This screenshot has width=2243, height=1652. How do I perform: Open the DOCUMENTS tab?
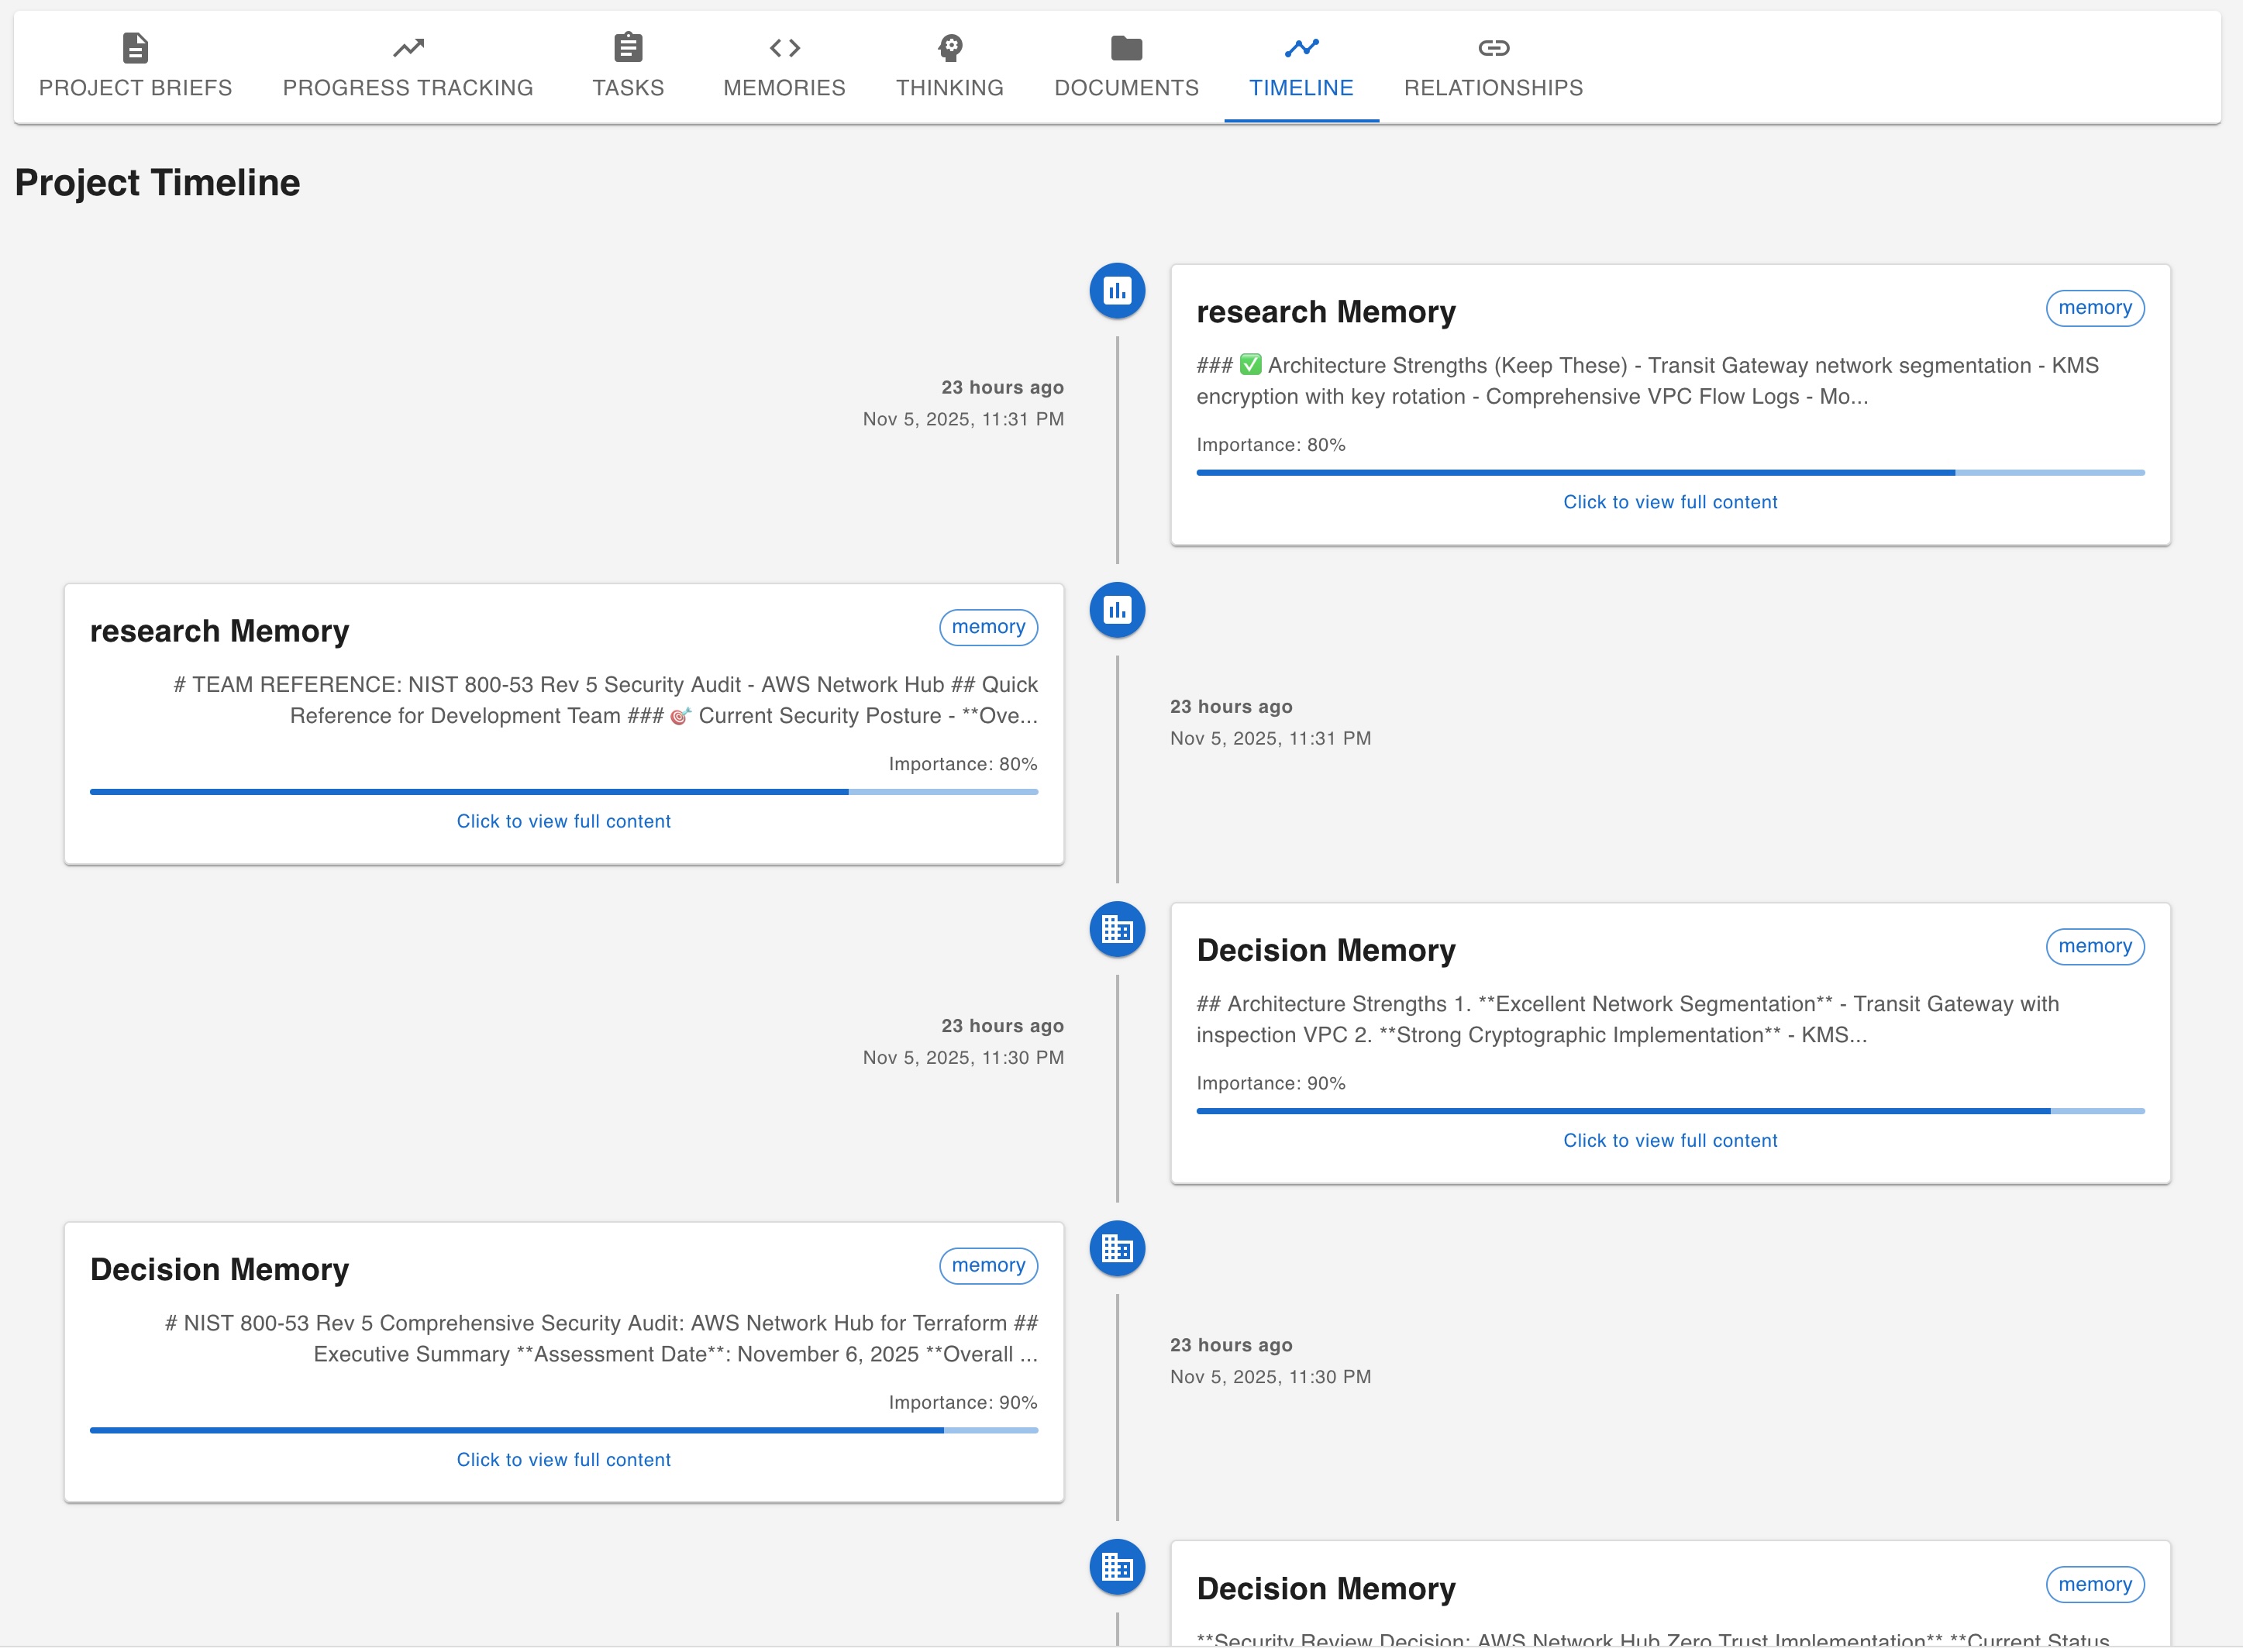pos(1126,87)
